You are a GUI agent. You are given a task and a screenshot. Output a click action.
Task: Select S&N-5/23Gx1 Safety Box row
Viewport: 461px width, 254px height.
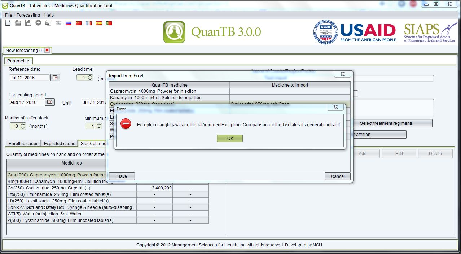click(107, 207)
